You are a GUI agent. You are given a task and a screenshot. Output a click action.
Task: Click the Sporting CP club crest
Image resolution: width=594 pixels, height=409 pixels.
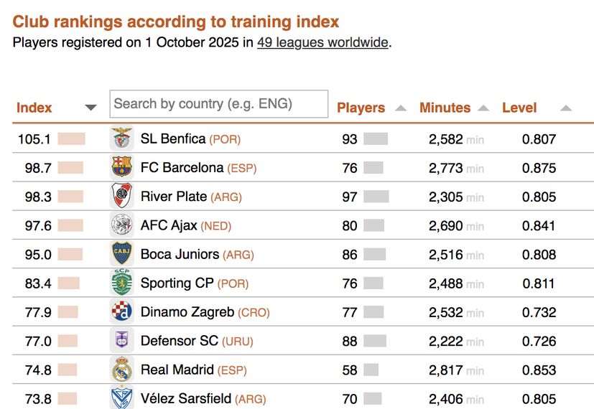[122, 283]
